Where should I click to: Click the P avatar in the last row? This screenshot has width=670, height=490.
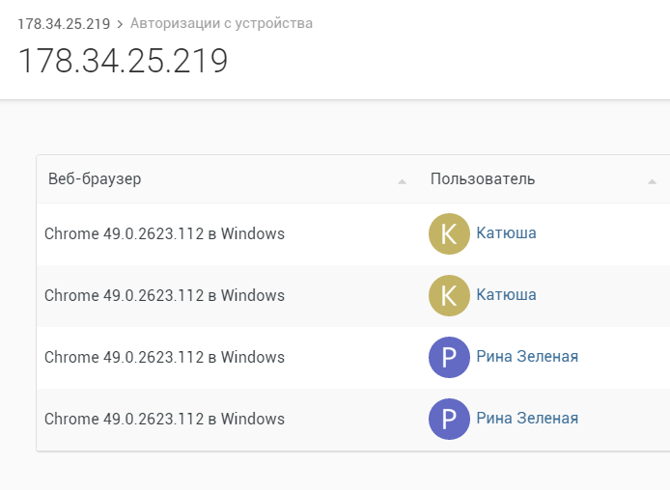pos(449,419)
